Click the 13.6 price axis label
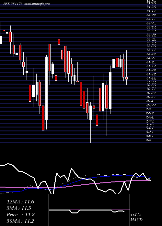Screen dimensions: 162x226 pyautogui.click(x=150, y=23)
